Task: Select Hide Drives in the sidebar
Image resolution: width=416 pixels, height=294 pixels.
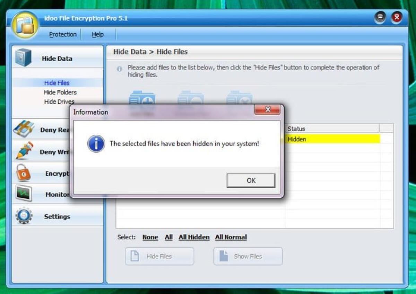Action: pos(59,101)
